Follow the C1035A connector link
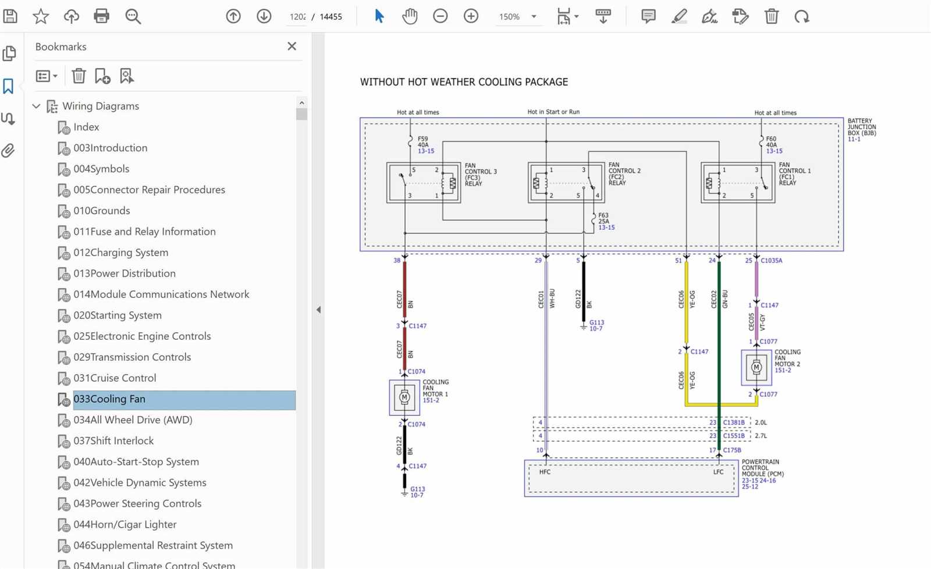The width and height of the screenshot is (931, 569). coord(771,261)
